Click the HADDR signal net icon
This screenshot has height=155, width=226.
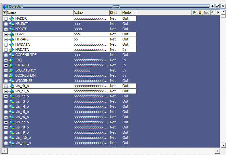click(x=12, y=19)
